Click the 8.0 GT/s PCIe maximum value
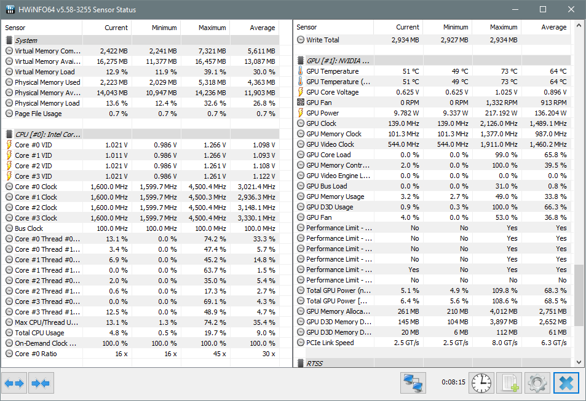 point(504,343)
